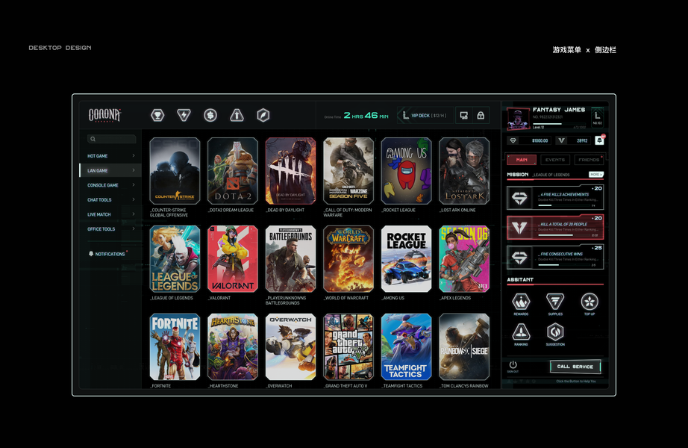The height and width of the screenshot is (448, 688).
Task: Open the Fortnite game cover
Action: click(x=175, y=346)
